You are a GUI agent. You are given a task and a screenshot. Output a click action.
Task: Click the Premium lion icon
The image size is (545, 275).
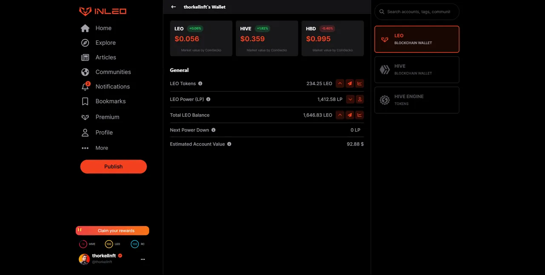[85, 117]
